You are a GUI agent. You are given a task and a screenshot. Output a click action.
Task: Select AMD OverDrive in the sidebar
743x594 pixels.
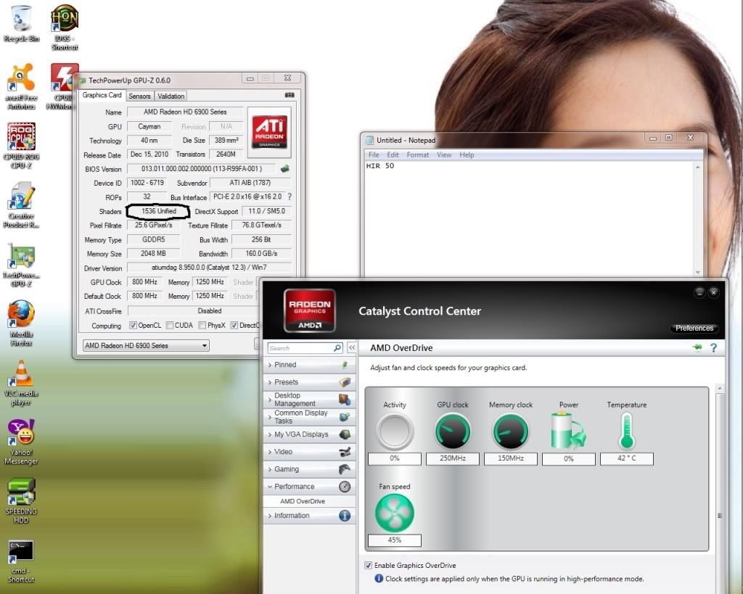point(303,501)
